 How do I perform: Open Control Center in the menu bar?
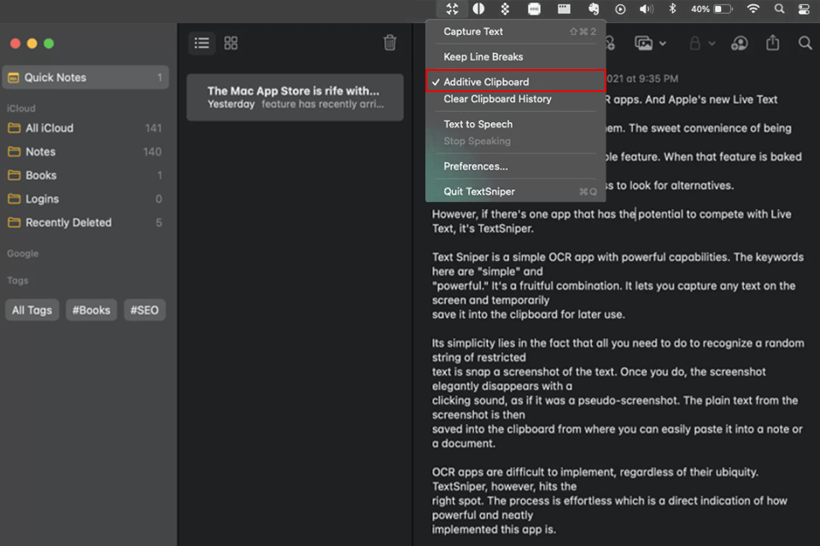tap(805, 9)
